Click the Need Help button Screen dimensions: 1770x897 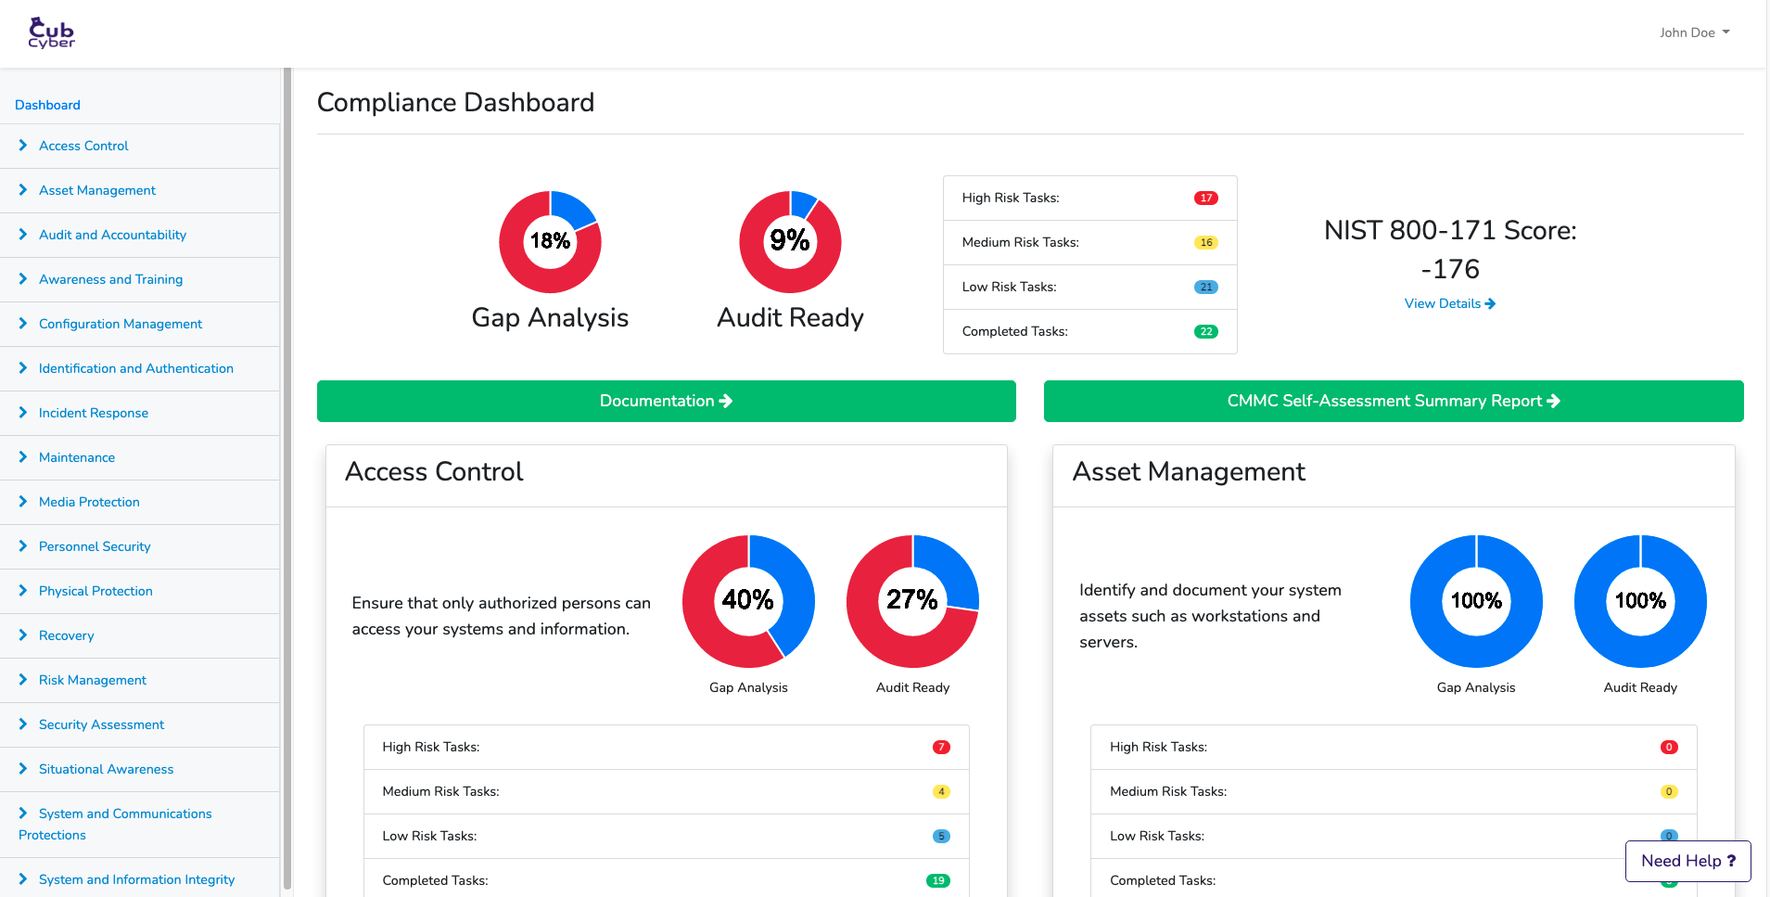click(1687, 861)
